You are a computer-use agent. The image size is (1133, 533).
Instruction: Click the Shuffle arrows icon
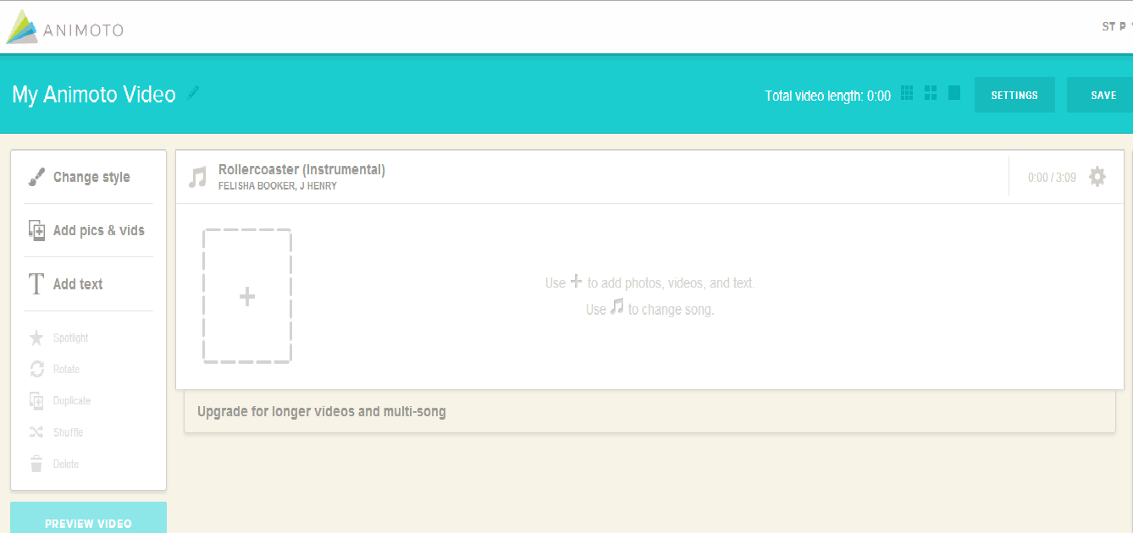36,432
